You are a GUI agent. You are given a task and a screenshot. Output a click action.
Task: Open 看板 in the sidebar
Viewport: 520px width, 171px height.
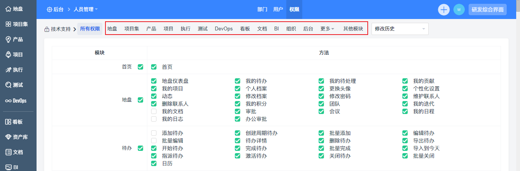coord(14,122)
